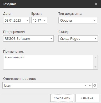This screenshot has height=103, width=101.
Task: Click the down arrow of the Примечание scrollbar
Action: pyautogui.click(x=95, y=67)
